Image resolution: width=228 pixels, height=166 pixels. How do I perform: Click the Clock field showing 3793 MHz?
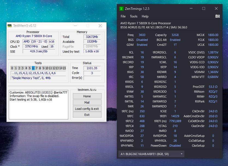[x=31, y=46]
